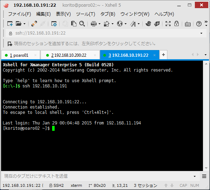Open the 表示(V) menu
210x190 pixels.
(x=63, y=14)
